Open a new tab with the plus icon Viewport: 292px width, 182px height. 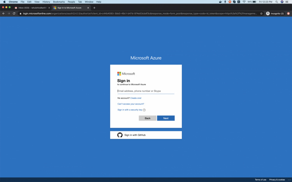[x=94, y=8]
